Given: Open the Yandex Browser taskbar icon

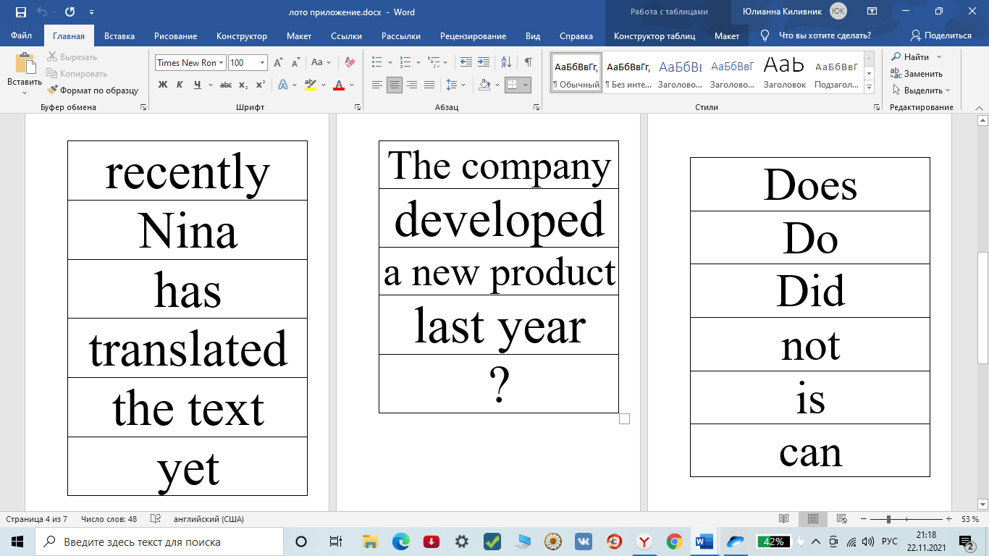Looking at the screenshot, I should [644, 542].
